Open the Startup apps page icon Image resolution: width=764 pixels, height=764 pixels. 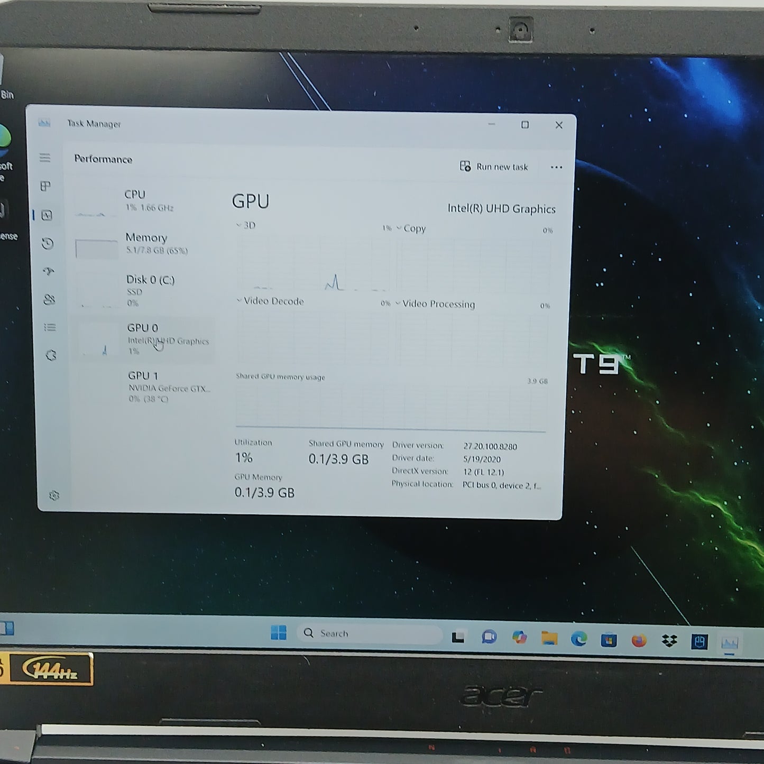(49, 272)
